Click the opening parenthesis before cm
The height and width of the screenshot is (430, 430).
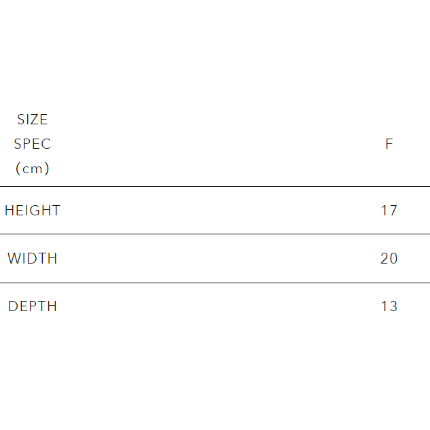point(18,168)
